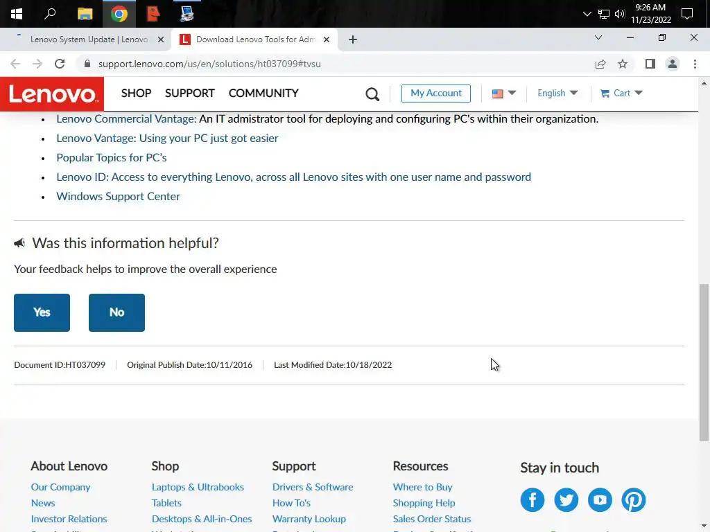710x532 pixels.
Task: Open Chrome three-dot menu
Action: pyautogui.click(x=695, y=64)
